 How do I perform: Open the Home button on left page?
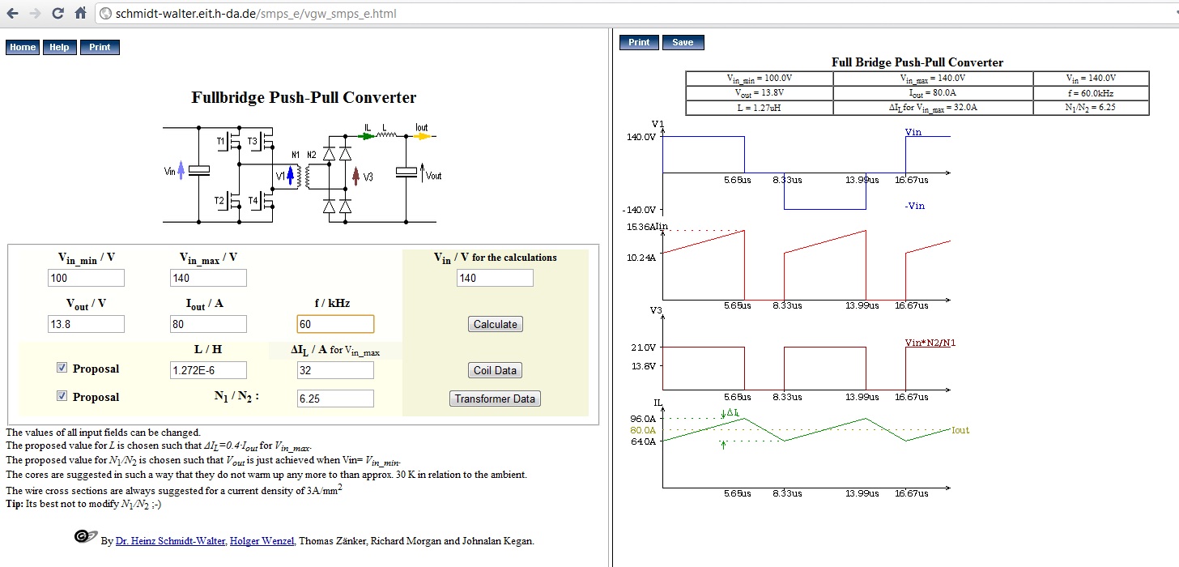23,47
